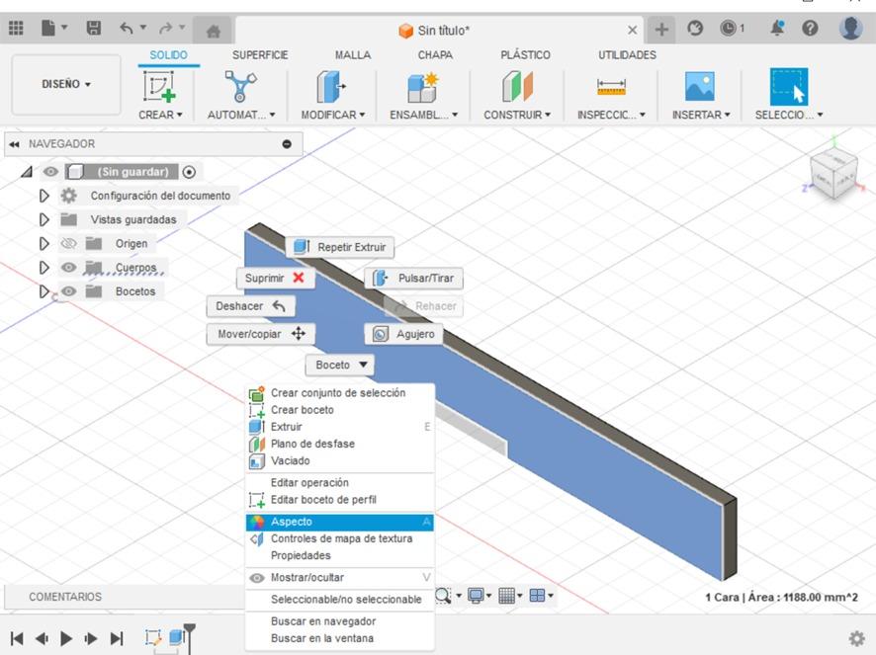The width and height of the screenshot is (876, 655).
Task: Check the job status clock icon
Action: (x=728, y=28)
